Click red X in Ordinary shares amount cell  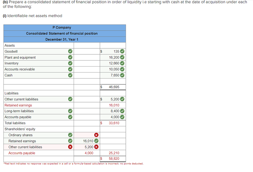(96, 135)
